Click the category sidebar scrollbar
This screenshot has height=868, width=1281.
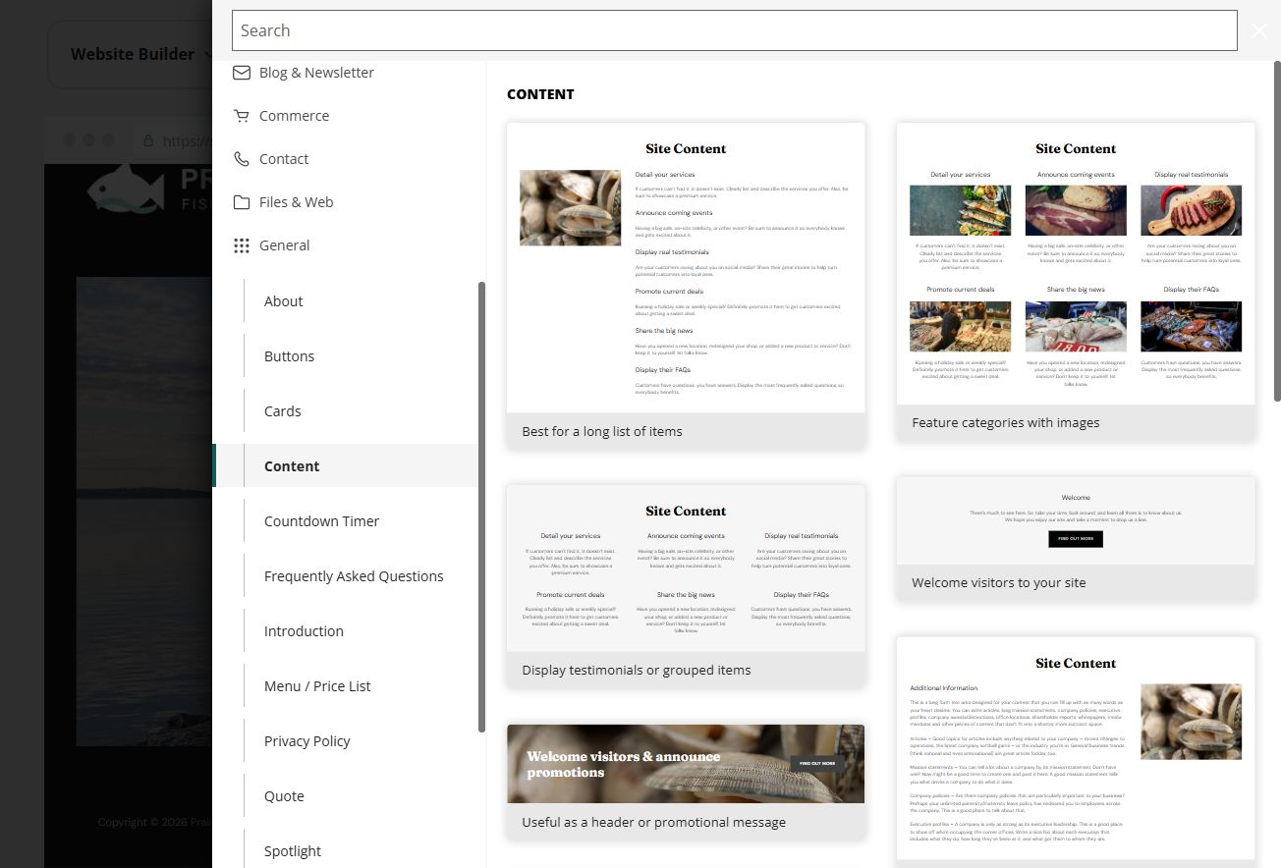(x=481, y=507)
